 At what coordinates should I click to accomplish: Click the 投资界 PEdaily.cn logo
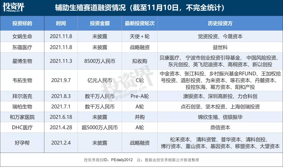13,7
